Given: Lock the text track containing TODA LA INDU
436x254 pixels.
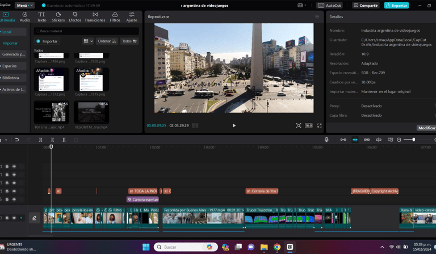Looking at the screenshot, I should pyautogui.click(x=7, y=191).
